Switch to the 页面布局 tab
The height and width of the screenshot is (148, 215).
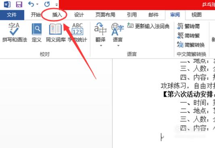105,15
